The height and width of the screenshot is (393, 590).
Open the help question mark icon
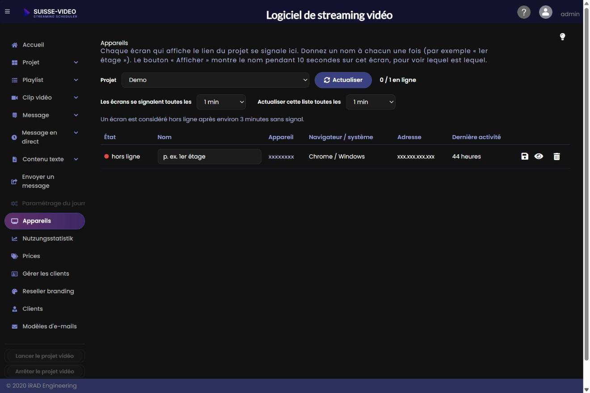click(524, 12)
